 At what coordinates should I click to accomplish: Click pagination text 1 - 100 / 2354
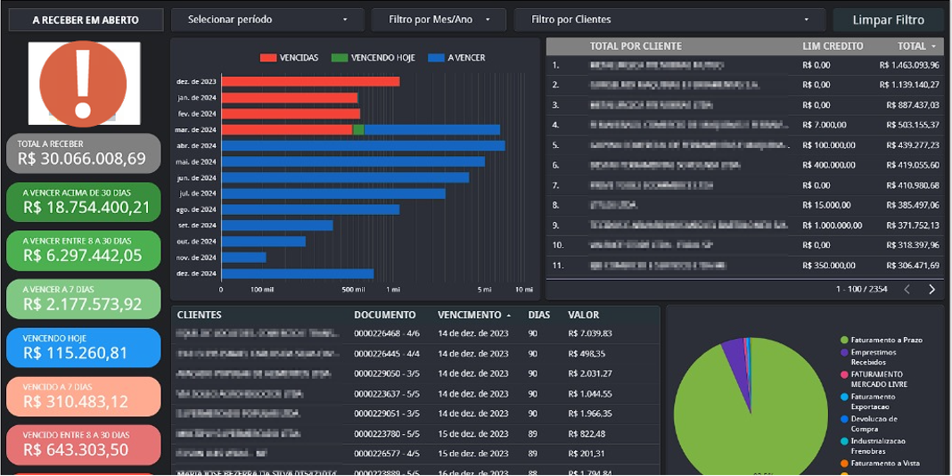click(x=862, y=289)
